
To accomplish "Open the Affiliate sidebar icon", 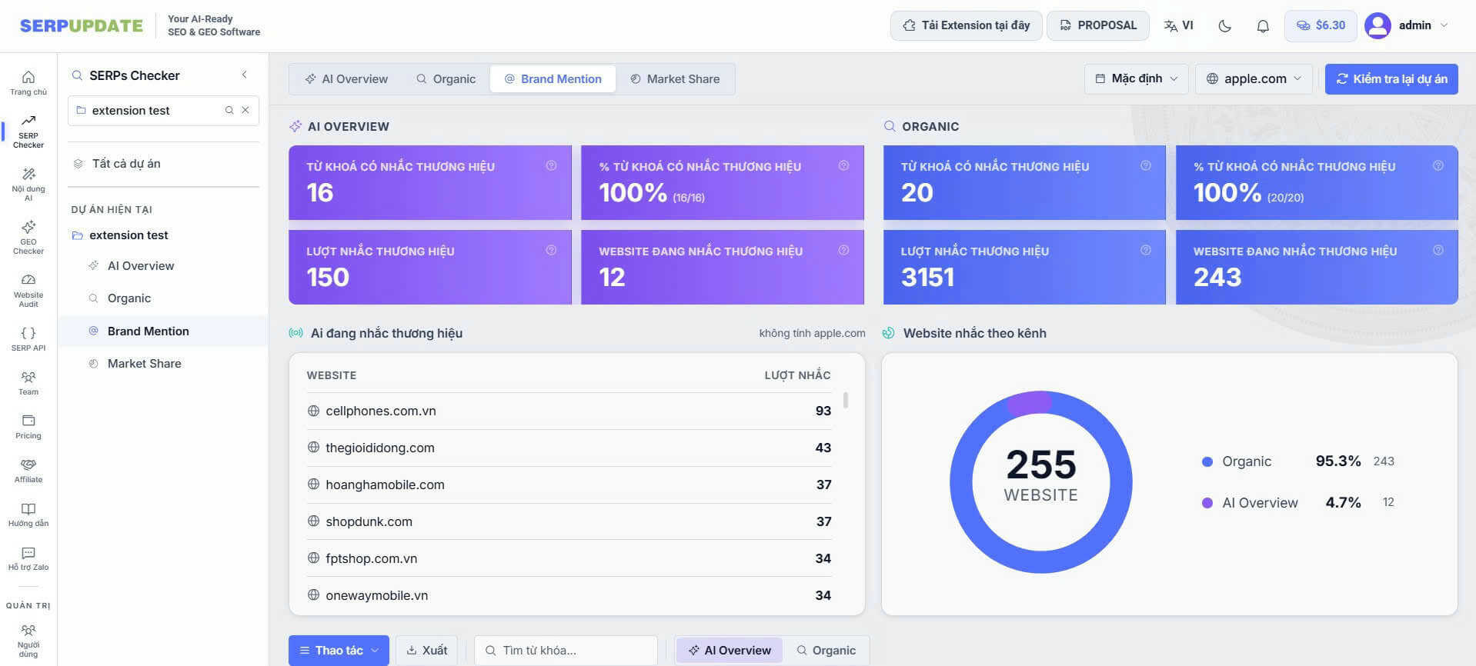I will tap(28, 470).
